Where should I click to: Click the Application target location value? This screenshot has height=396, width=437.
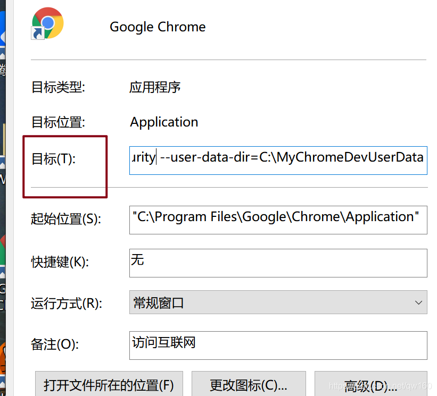pos(164,122)
